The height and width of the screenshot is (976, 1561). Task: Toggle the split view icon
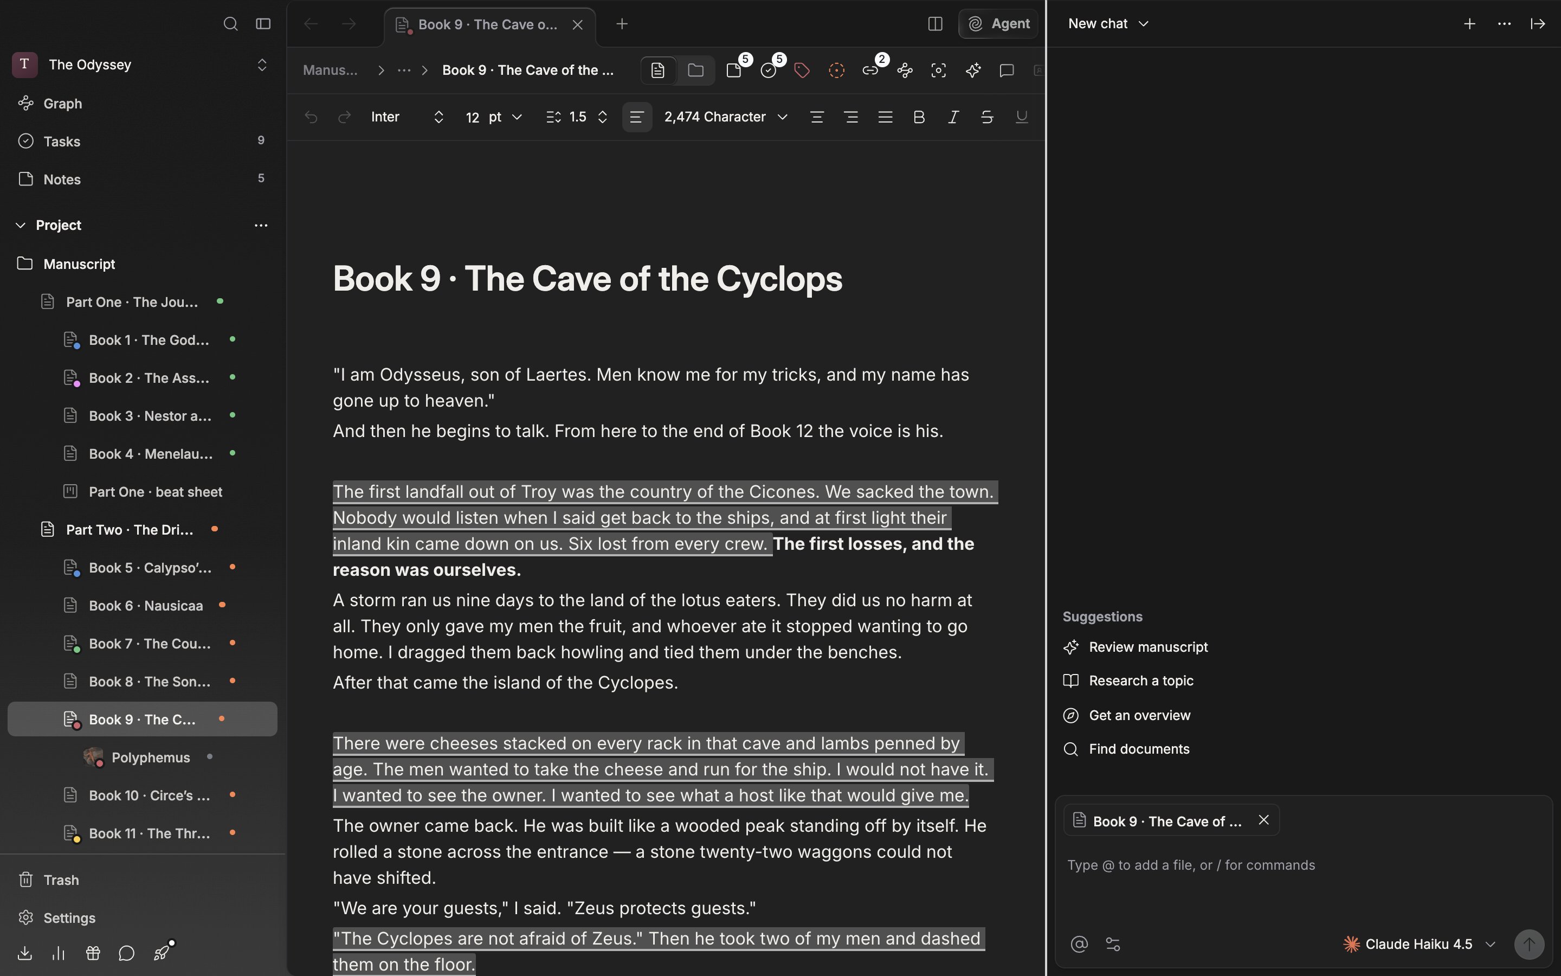tap(936, 24)
